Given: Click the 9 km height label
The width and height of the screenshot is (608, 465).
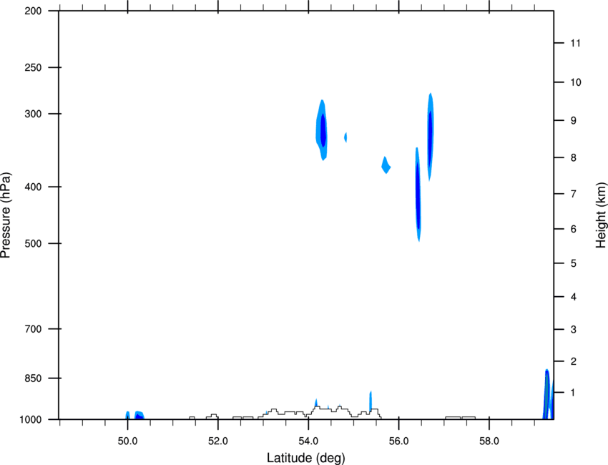Looking at the screenshot, I should 574,121.
